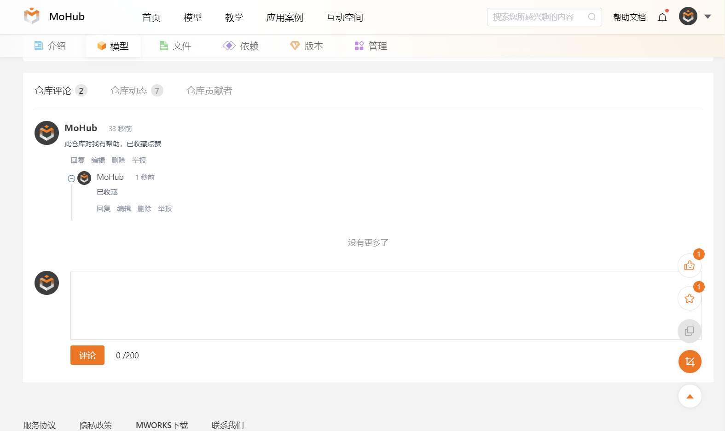The image size is (725, 431).
Task: Switch to the 文件 tab
Action: click(175, 46)
